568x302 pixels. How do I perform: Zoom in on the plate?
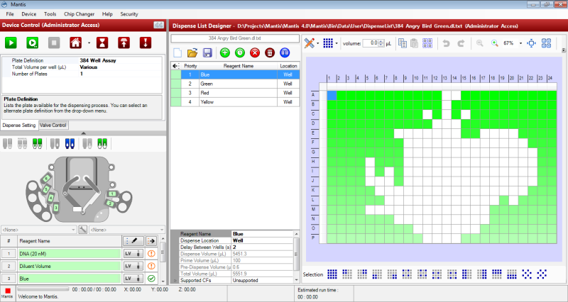[494, 43]
